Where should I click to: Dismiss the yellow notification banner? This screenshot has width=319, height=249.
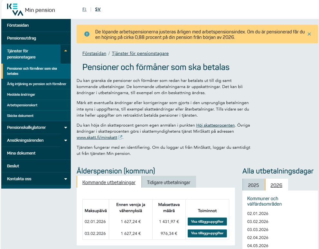click(309, 34)
